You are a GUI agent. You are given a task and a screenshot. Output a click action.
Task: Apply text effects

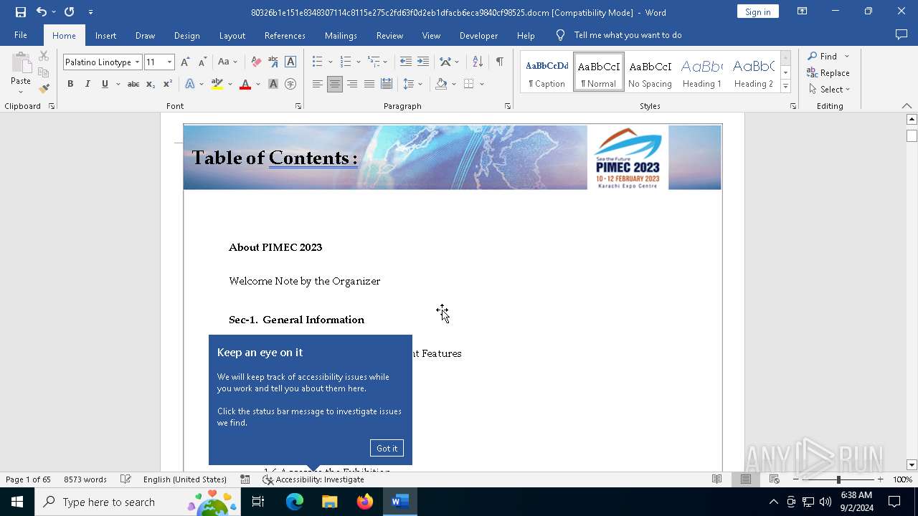click(x=190, y=84)
